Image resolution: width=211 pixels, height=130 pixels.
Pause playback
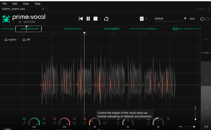(x=88, y=19)
